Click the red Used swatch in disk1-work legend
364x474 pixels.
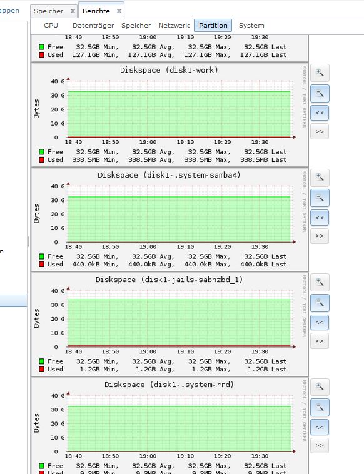point(42,159)
